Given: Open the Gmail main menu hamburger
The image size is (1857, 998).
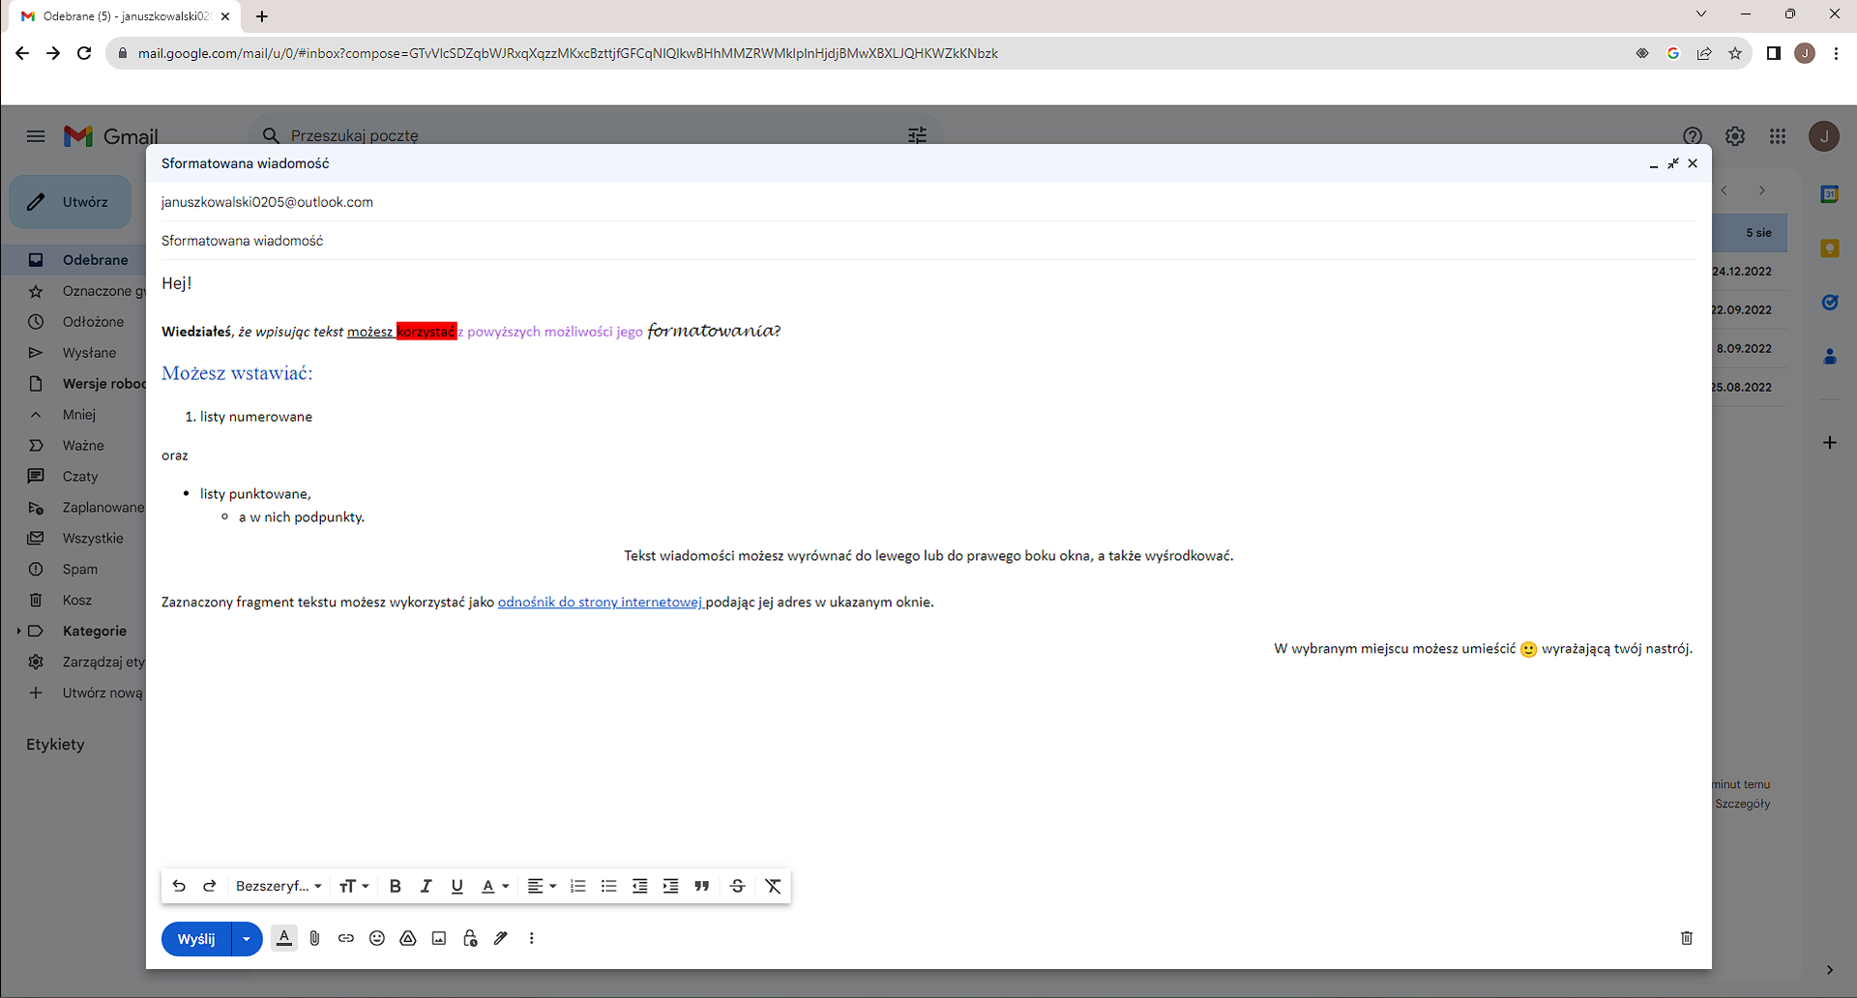Looking at the screenshot, I should tap(36, 136).
